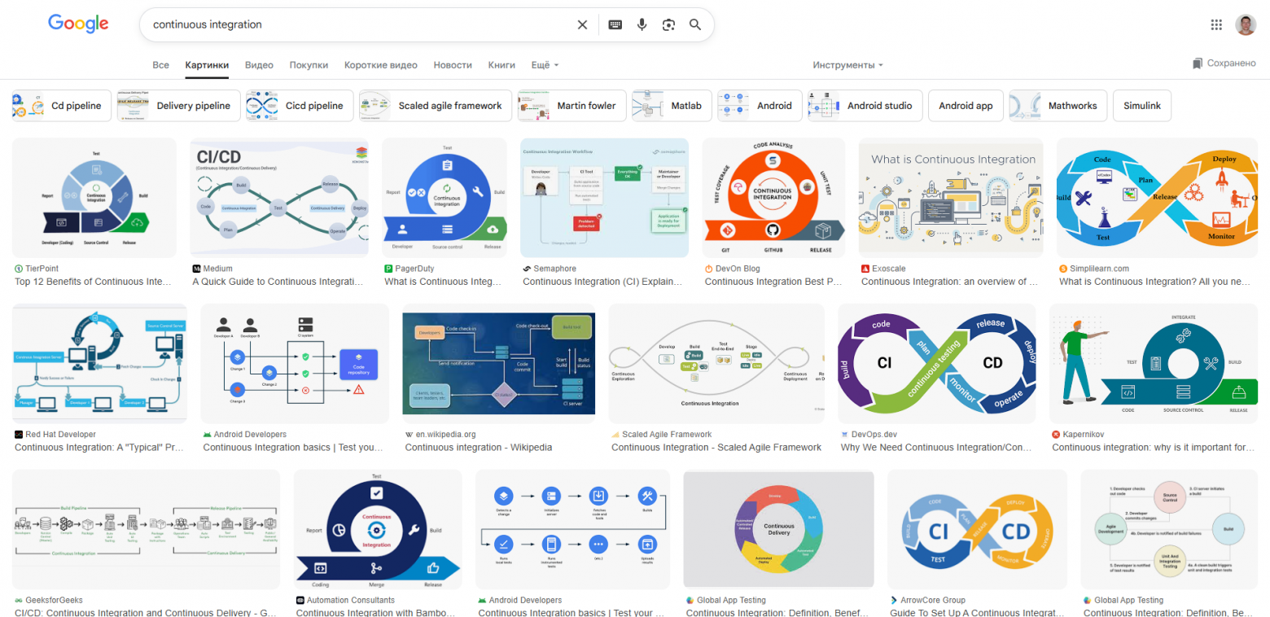1270x617 pixels.
Task: Click the search field containing continuous integration
Action: coord(358,24)
